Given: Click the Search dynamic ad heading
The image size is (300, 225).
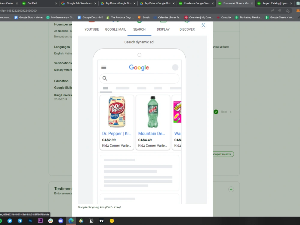Looking at the screenshot, I should [x=139, y=42].
